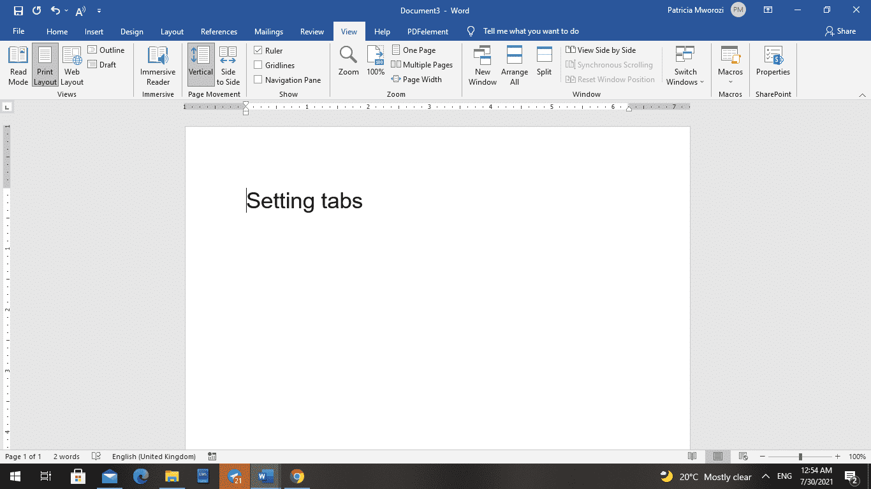Open the Design ribbon tab
Viewport: 871px width, 489px height.
pos(131,31)
